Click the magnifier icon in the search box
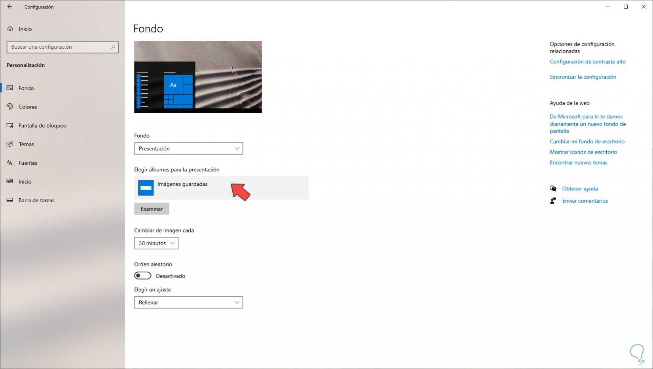The height and width of the screenshot is (369, 653). click(x=113, y=47)
